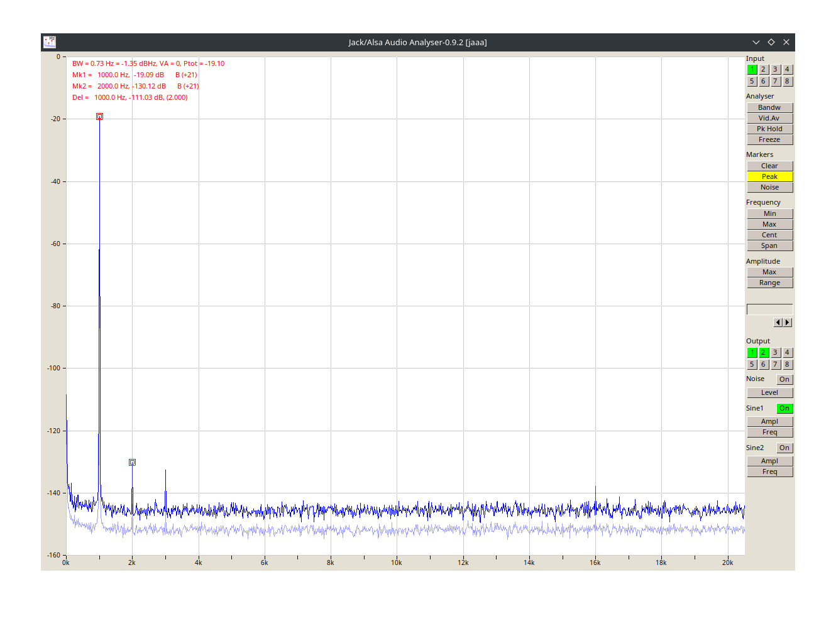Select input channel 8
The image size is (836, 619).
pyautogui.click(x=787, y=82)
